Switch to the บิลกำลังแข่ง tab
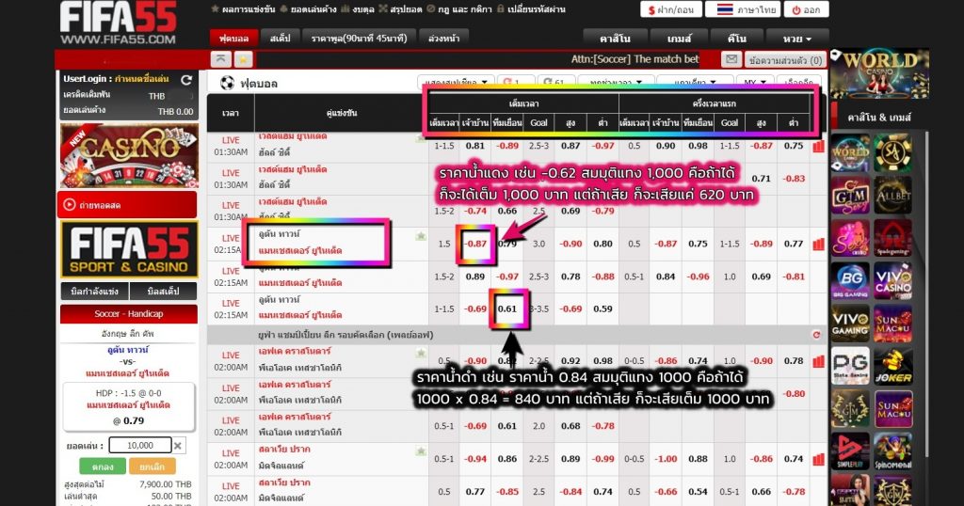The height and width of the screenshot is (506, 964). (93, 291)
